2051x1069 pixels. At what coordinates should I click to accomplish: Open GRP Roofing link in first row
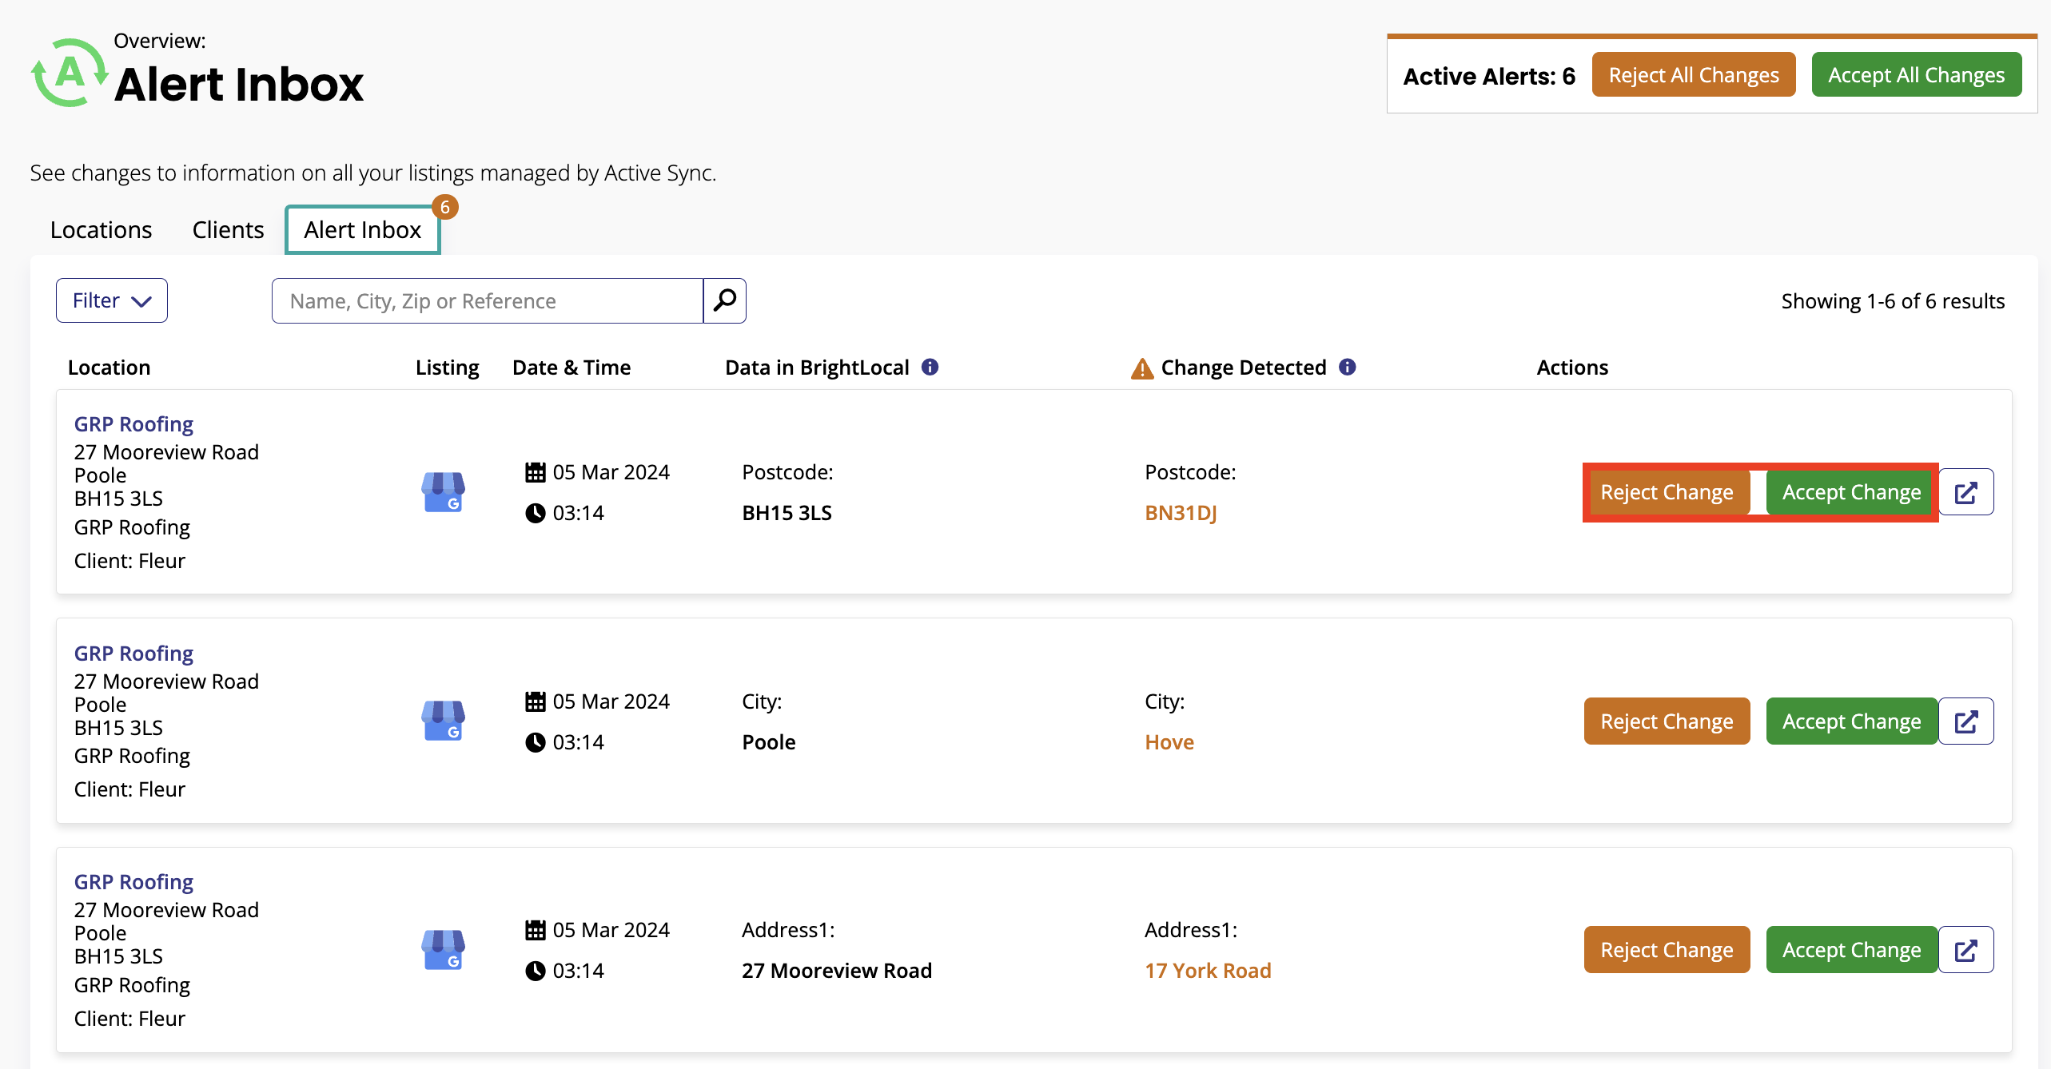click(133, 424)
